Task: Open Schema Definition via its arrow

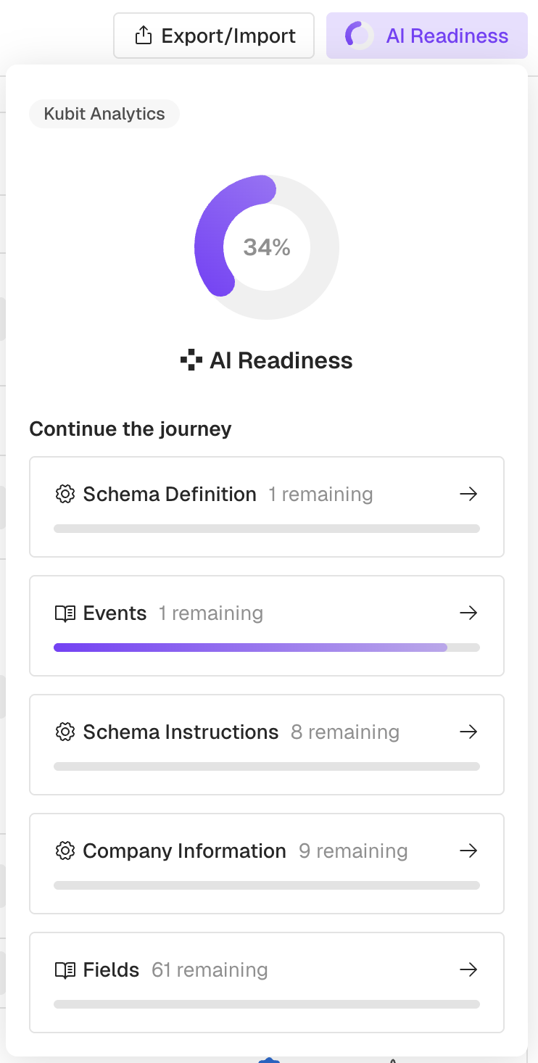Action: tap(468, 495)
